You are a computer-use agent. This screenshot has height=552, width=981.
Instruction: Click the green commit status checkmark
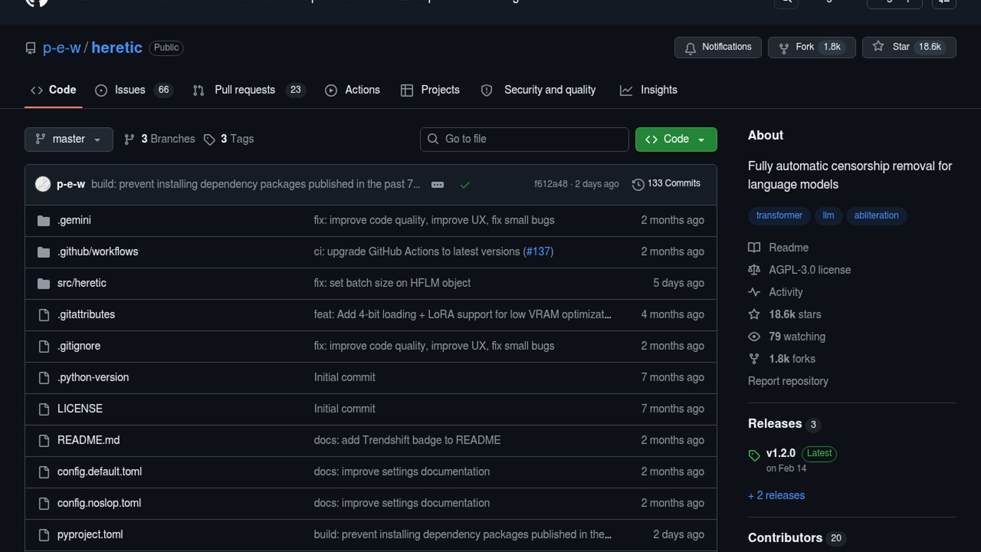(x=465, y=185)
